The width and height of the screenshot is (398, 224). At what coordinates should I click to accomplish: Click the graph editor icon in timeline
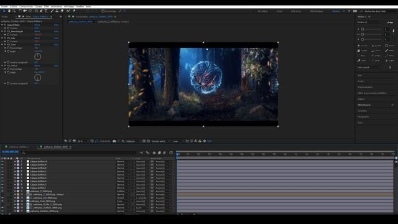coord(171,152)
